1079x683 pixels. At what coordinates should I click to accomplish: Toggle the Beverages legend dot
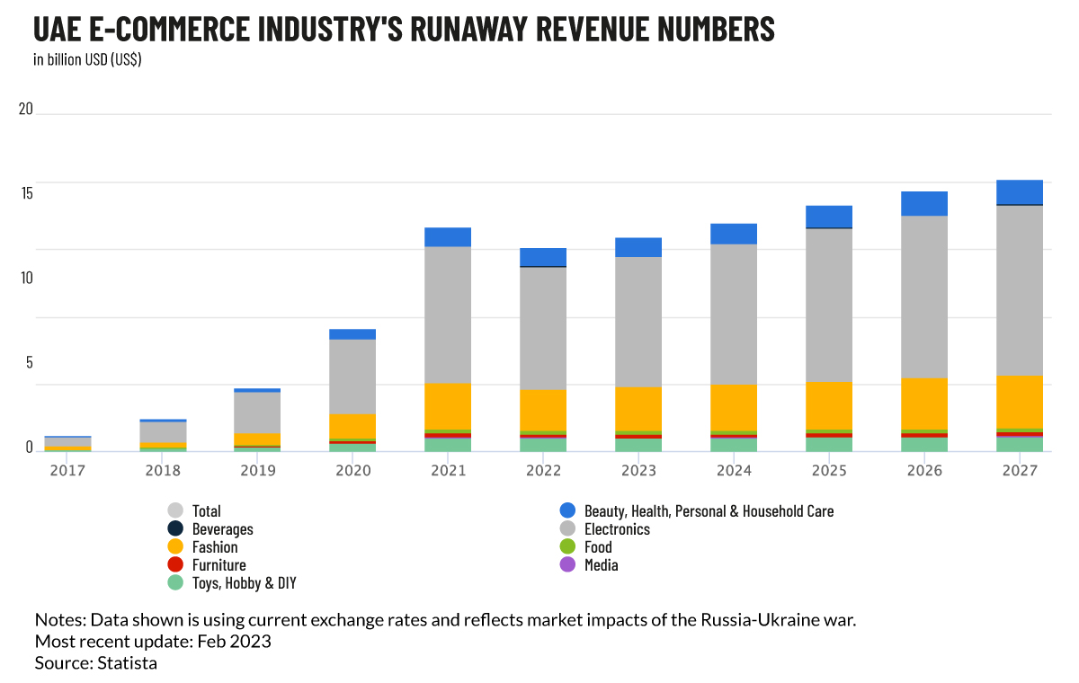coord(175,528)
